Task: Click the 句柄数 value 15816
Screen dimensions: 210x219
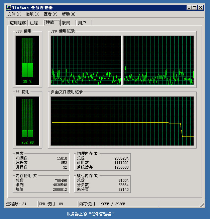Action: coord(62,158)
